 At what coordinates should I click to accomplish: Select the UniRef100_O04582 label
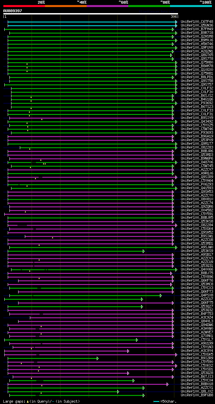[197, 210]
